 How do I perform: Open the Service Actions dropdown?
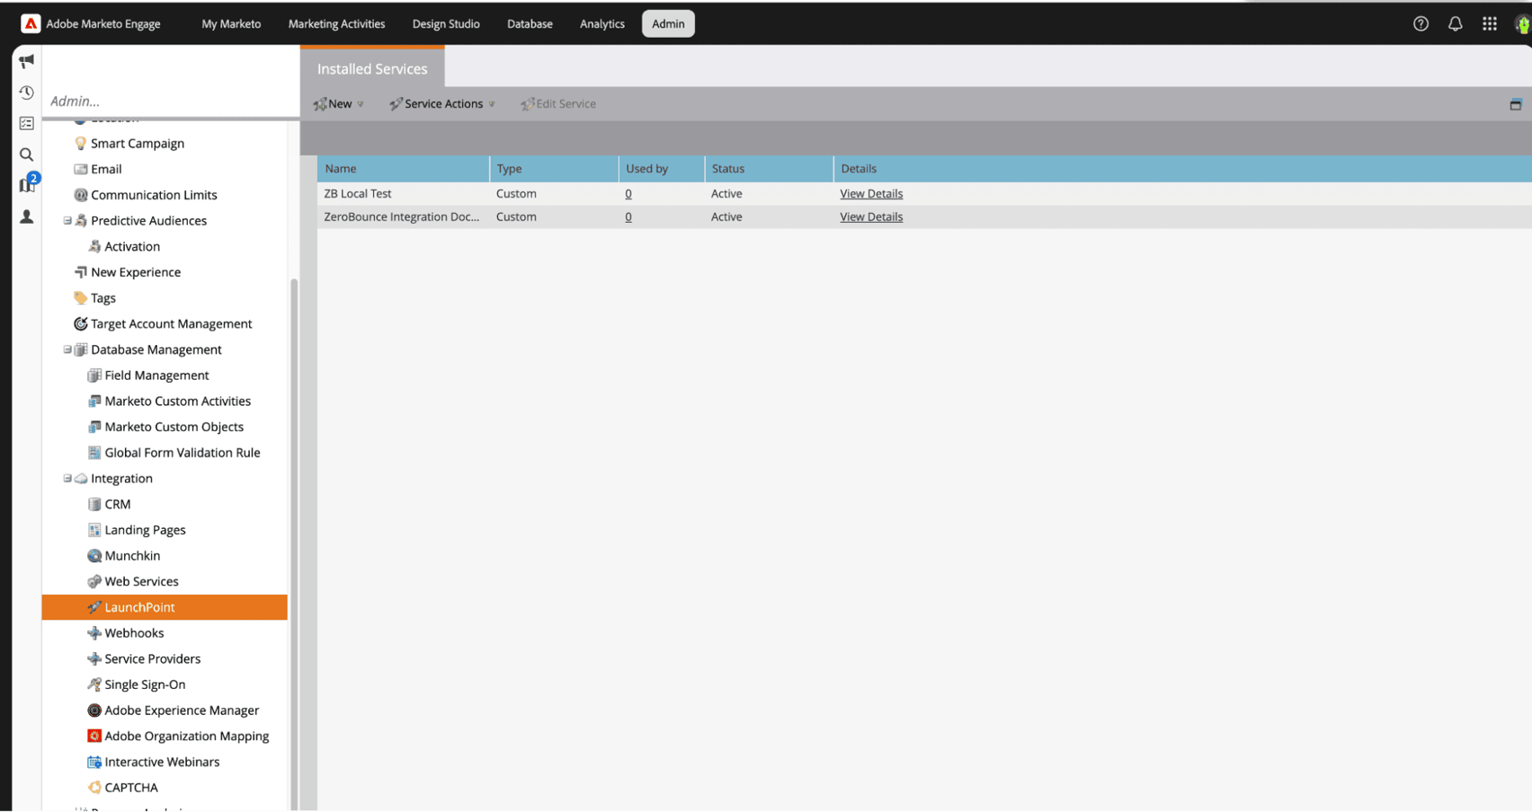point(442,104)
